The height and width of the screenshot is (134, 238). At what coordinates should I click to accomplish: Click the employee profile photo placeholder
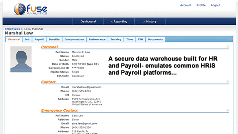click(21, 59)
